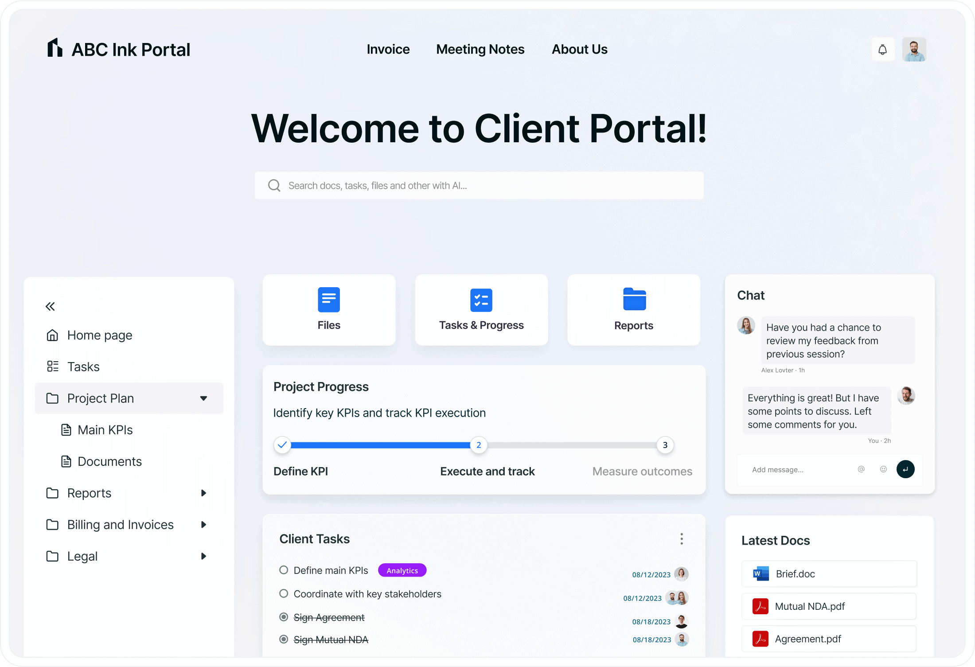Uncheck the completed 'Sign Agreement' task
The image size is (975, 667).
[x=284, y=617]
